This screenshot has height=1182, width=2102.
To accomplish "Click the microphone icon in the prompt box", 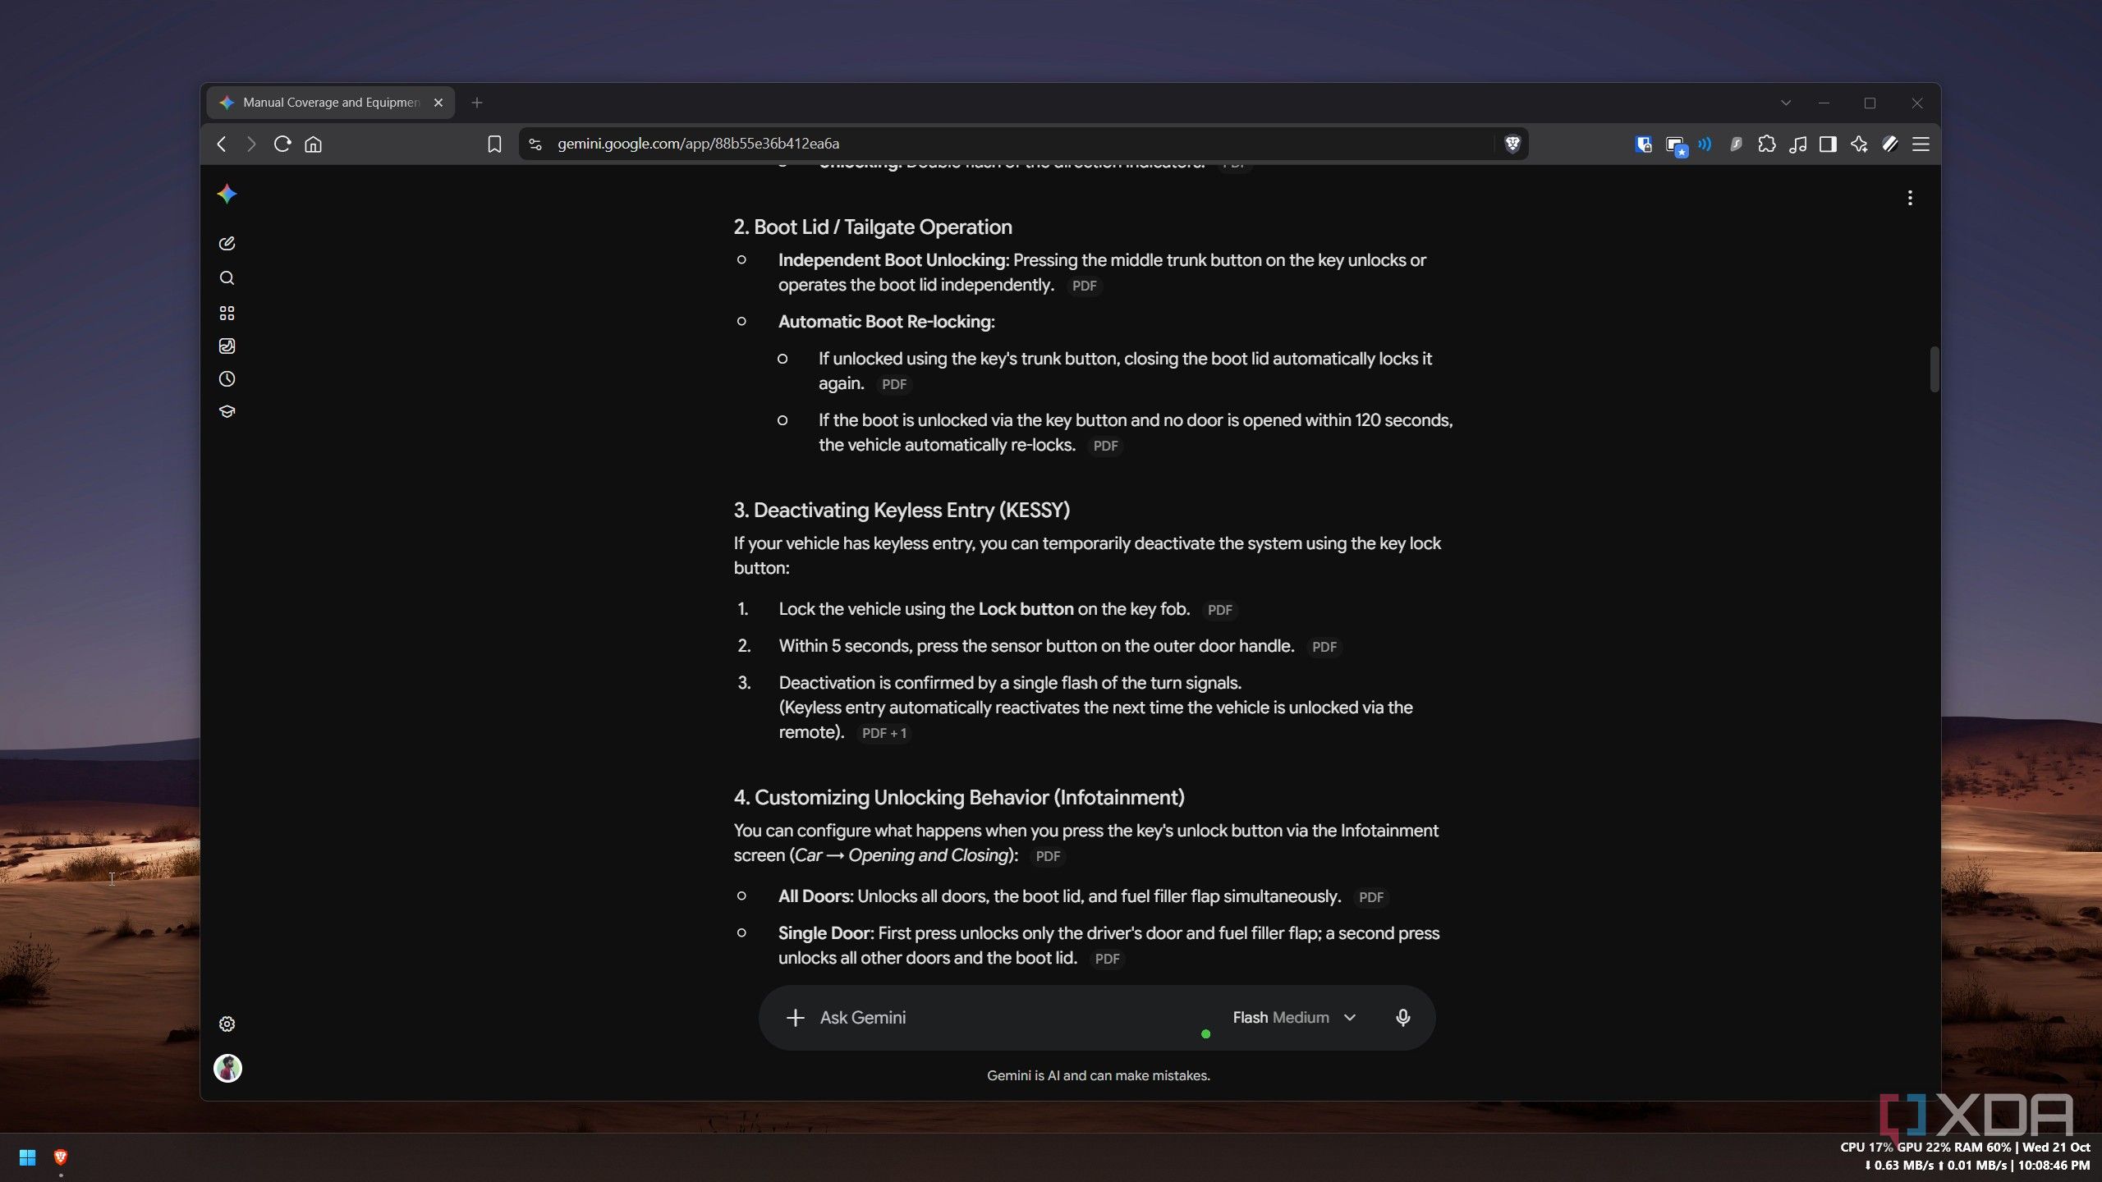I will pyautogui.click(x=1403, y=1017).
